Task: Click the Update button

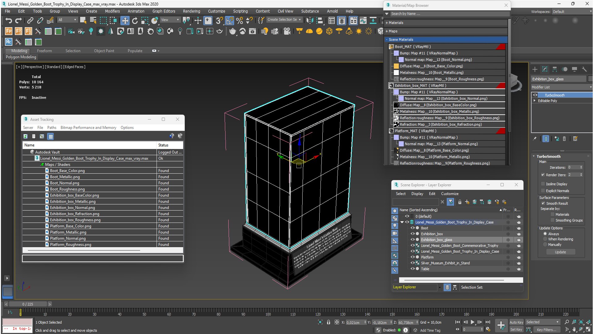Action: tap(560, 252)
